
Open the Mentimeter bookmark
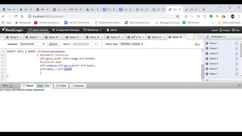click(x=191, y=23)
